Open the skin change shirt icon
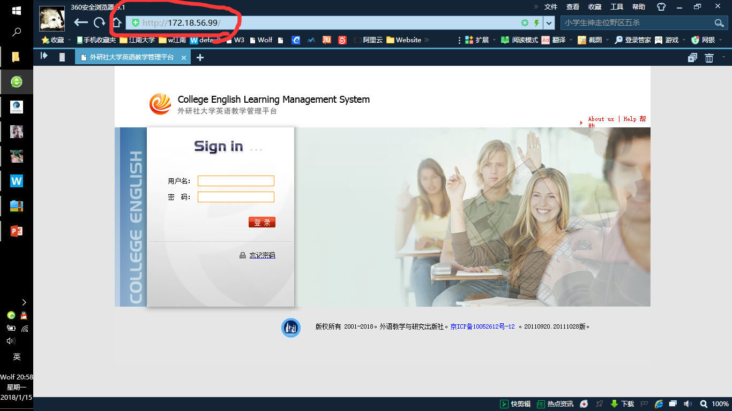732x411 pixels. [661, 7]
